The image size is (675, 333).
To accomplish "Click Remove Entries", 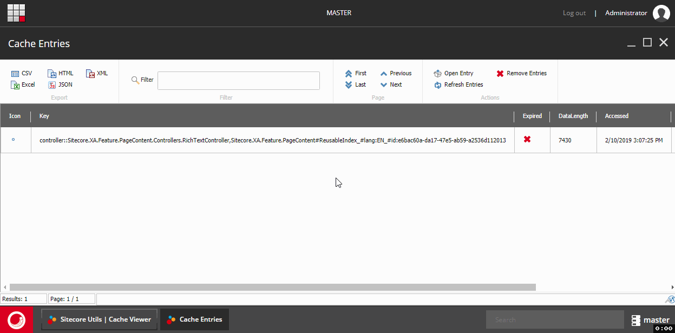I will tap(522, 73).
